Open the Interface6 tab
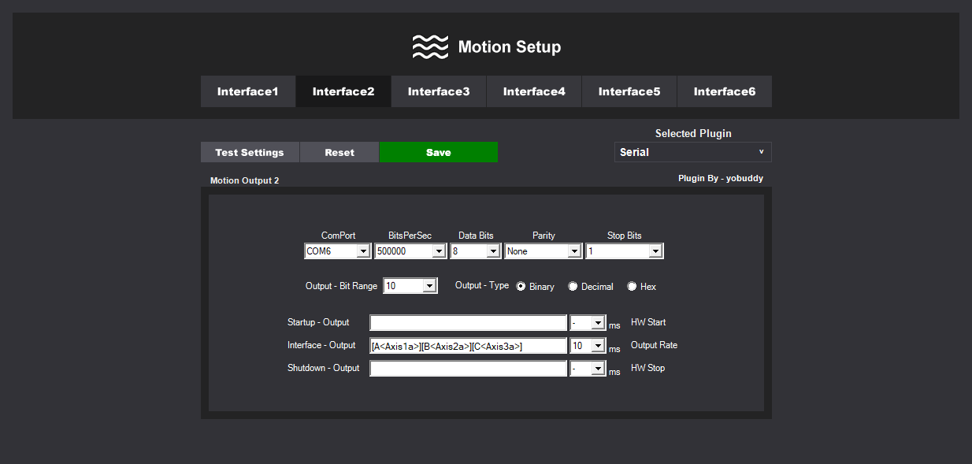The height and width of the screenshot is (464, 972). (x=724, y=91)
